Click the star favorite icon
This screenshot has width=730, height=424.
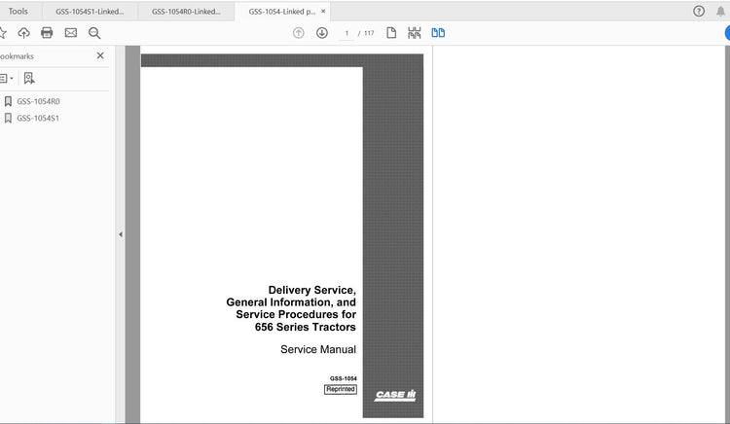pos(2,33)
